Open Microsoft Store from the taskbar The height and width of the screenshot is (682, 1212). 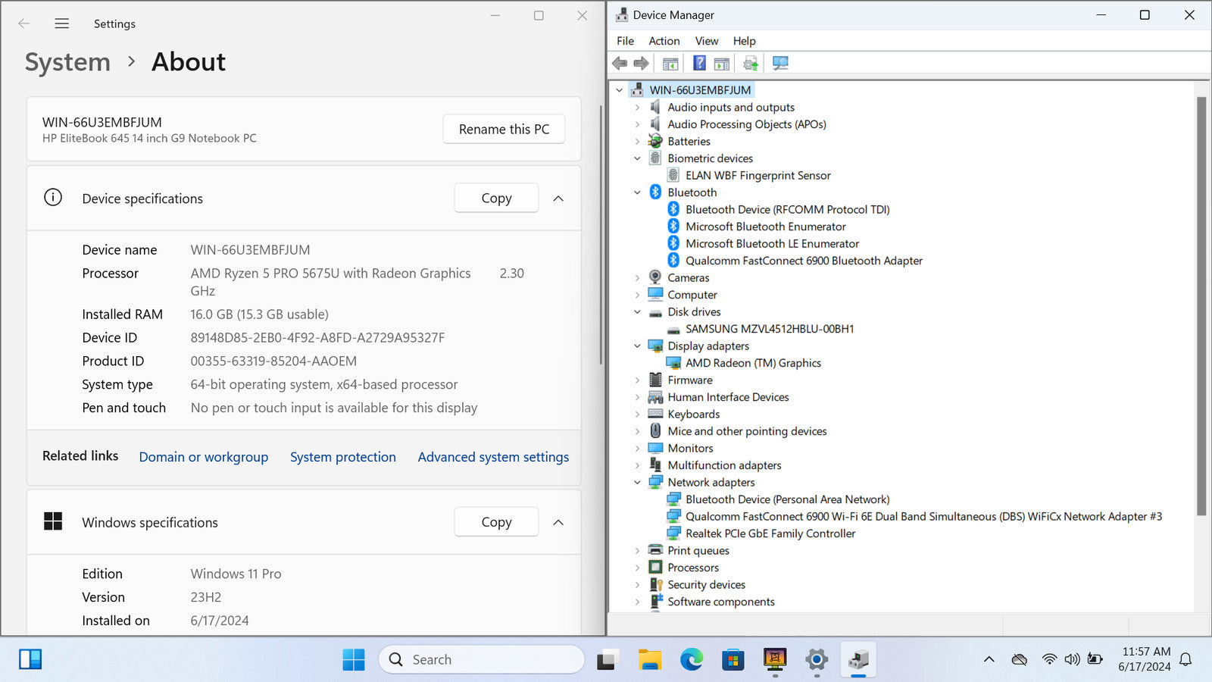click(x=733, y=659)
